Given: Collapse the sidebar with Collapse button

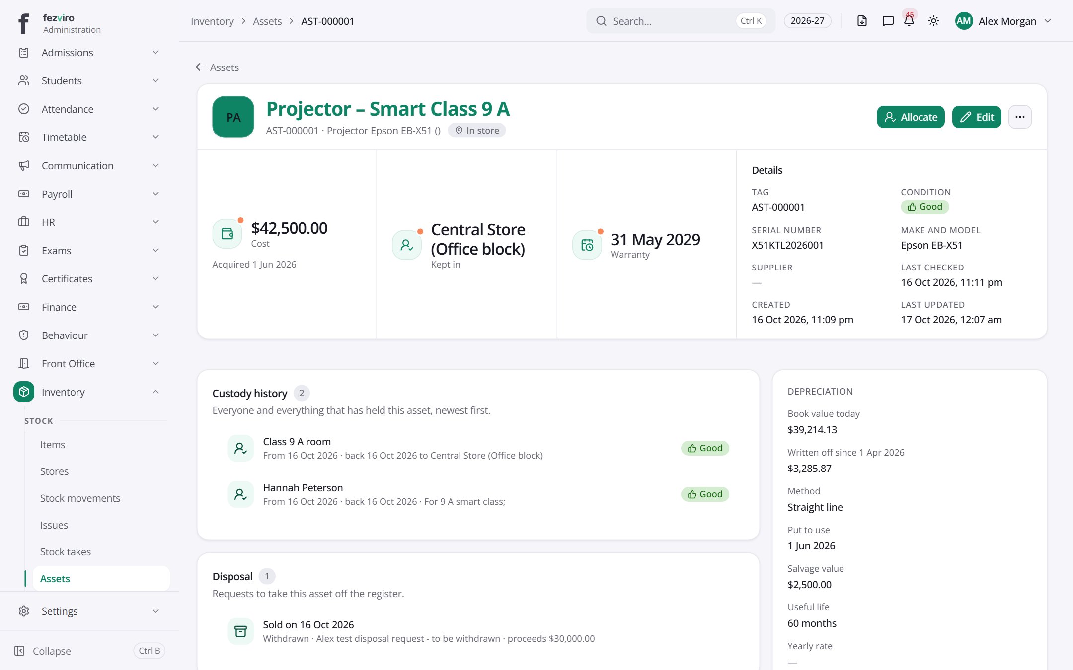Looking at the screenshot, I should pos(89,651).
